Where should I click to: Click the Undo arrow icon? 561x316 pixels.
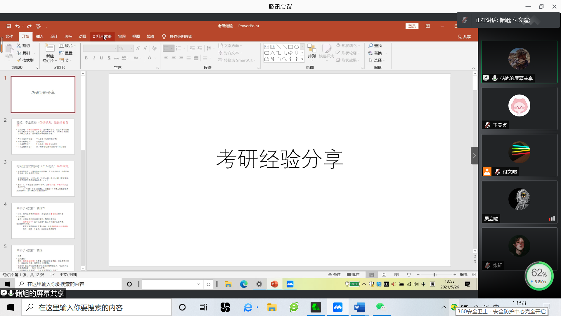click(17, 26)
